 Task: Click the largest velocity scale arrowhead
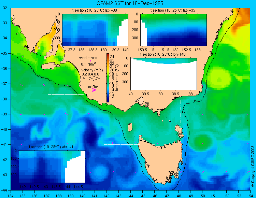(x=96, y=79)
